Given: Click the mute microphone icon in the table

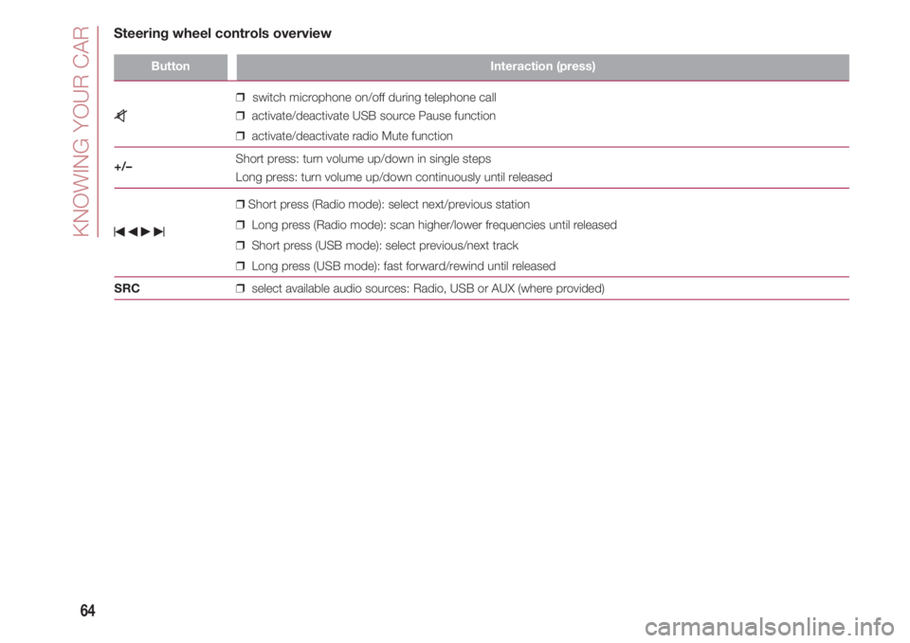Looking at the screenshot, I should (120, 116).
